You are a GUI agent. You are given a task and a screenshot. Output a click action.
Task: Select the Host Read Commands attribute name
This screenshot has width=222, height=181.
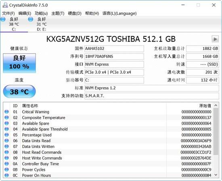click(42, 152)
